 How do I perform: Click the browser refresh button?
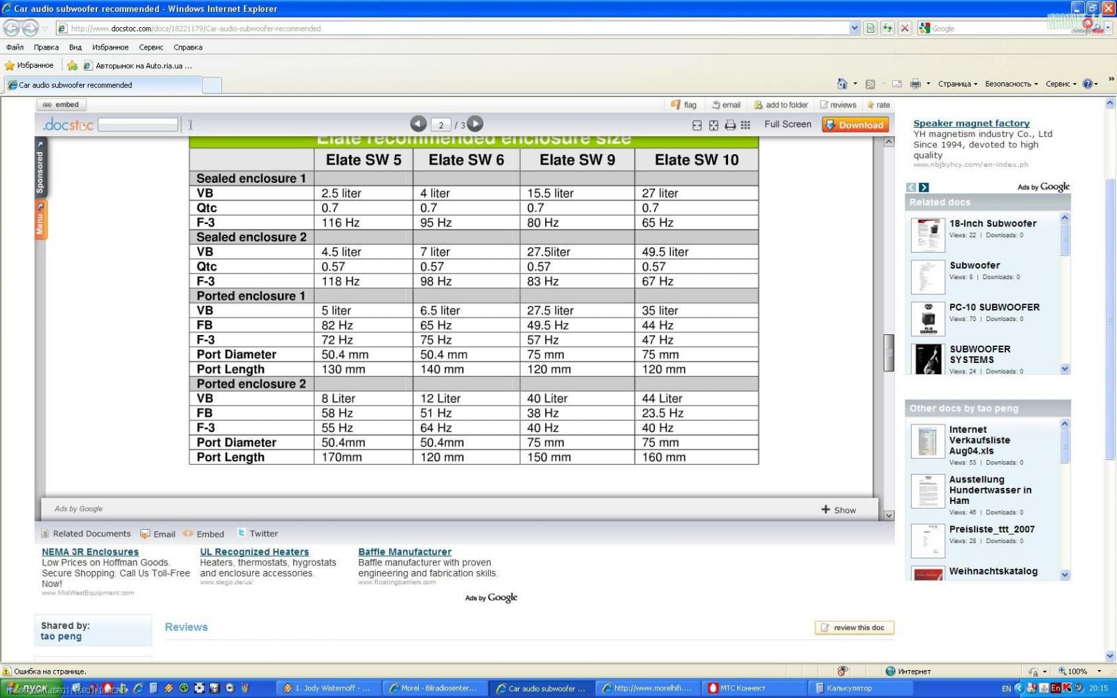pyautogui.click(x=887, y=28)
